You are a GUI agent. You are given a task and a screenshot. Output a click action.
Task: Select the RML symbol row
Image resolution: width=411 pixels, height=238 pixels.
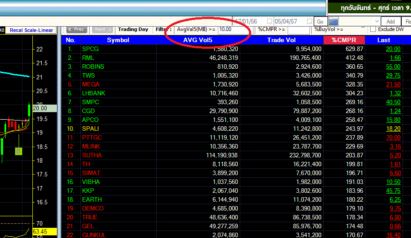pyautogui.click(x=88, y=58)
